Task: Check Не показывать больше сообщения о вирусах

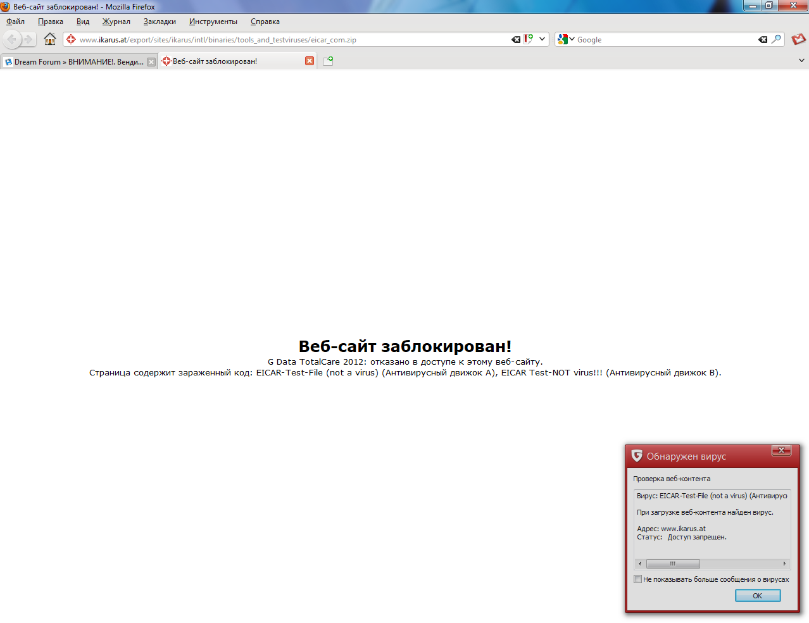Action: click(x=638, y=579)
